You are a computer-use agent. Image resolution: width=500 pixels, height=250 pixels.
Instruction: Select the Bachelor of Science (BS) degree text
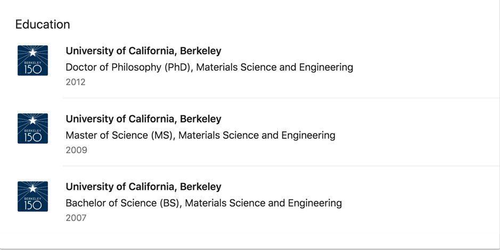(x=123, y=203)
